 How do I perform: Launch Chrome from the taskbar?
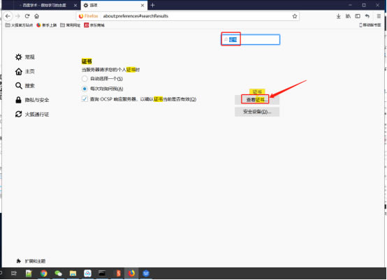44,273
